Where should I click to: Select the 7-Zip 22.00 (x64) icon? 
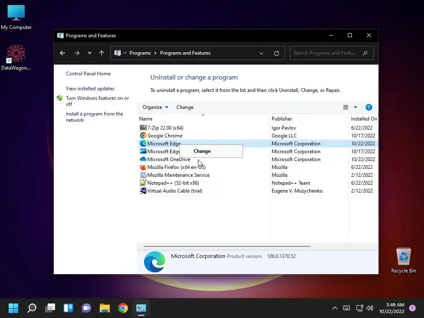pyautogui.click(x=143, y=128)
